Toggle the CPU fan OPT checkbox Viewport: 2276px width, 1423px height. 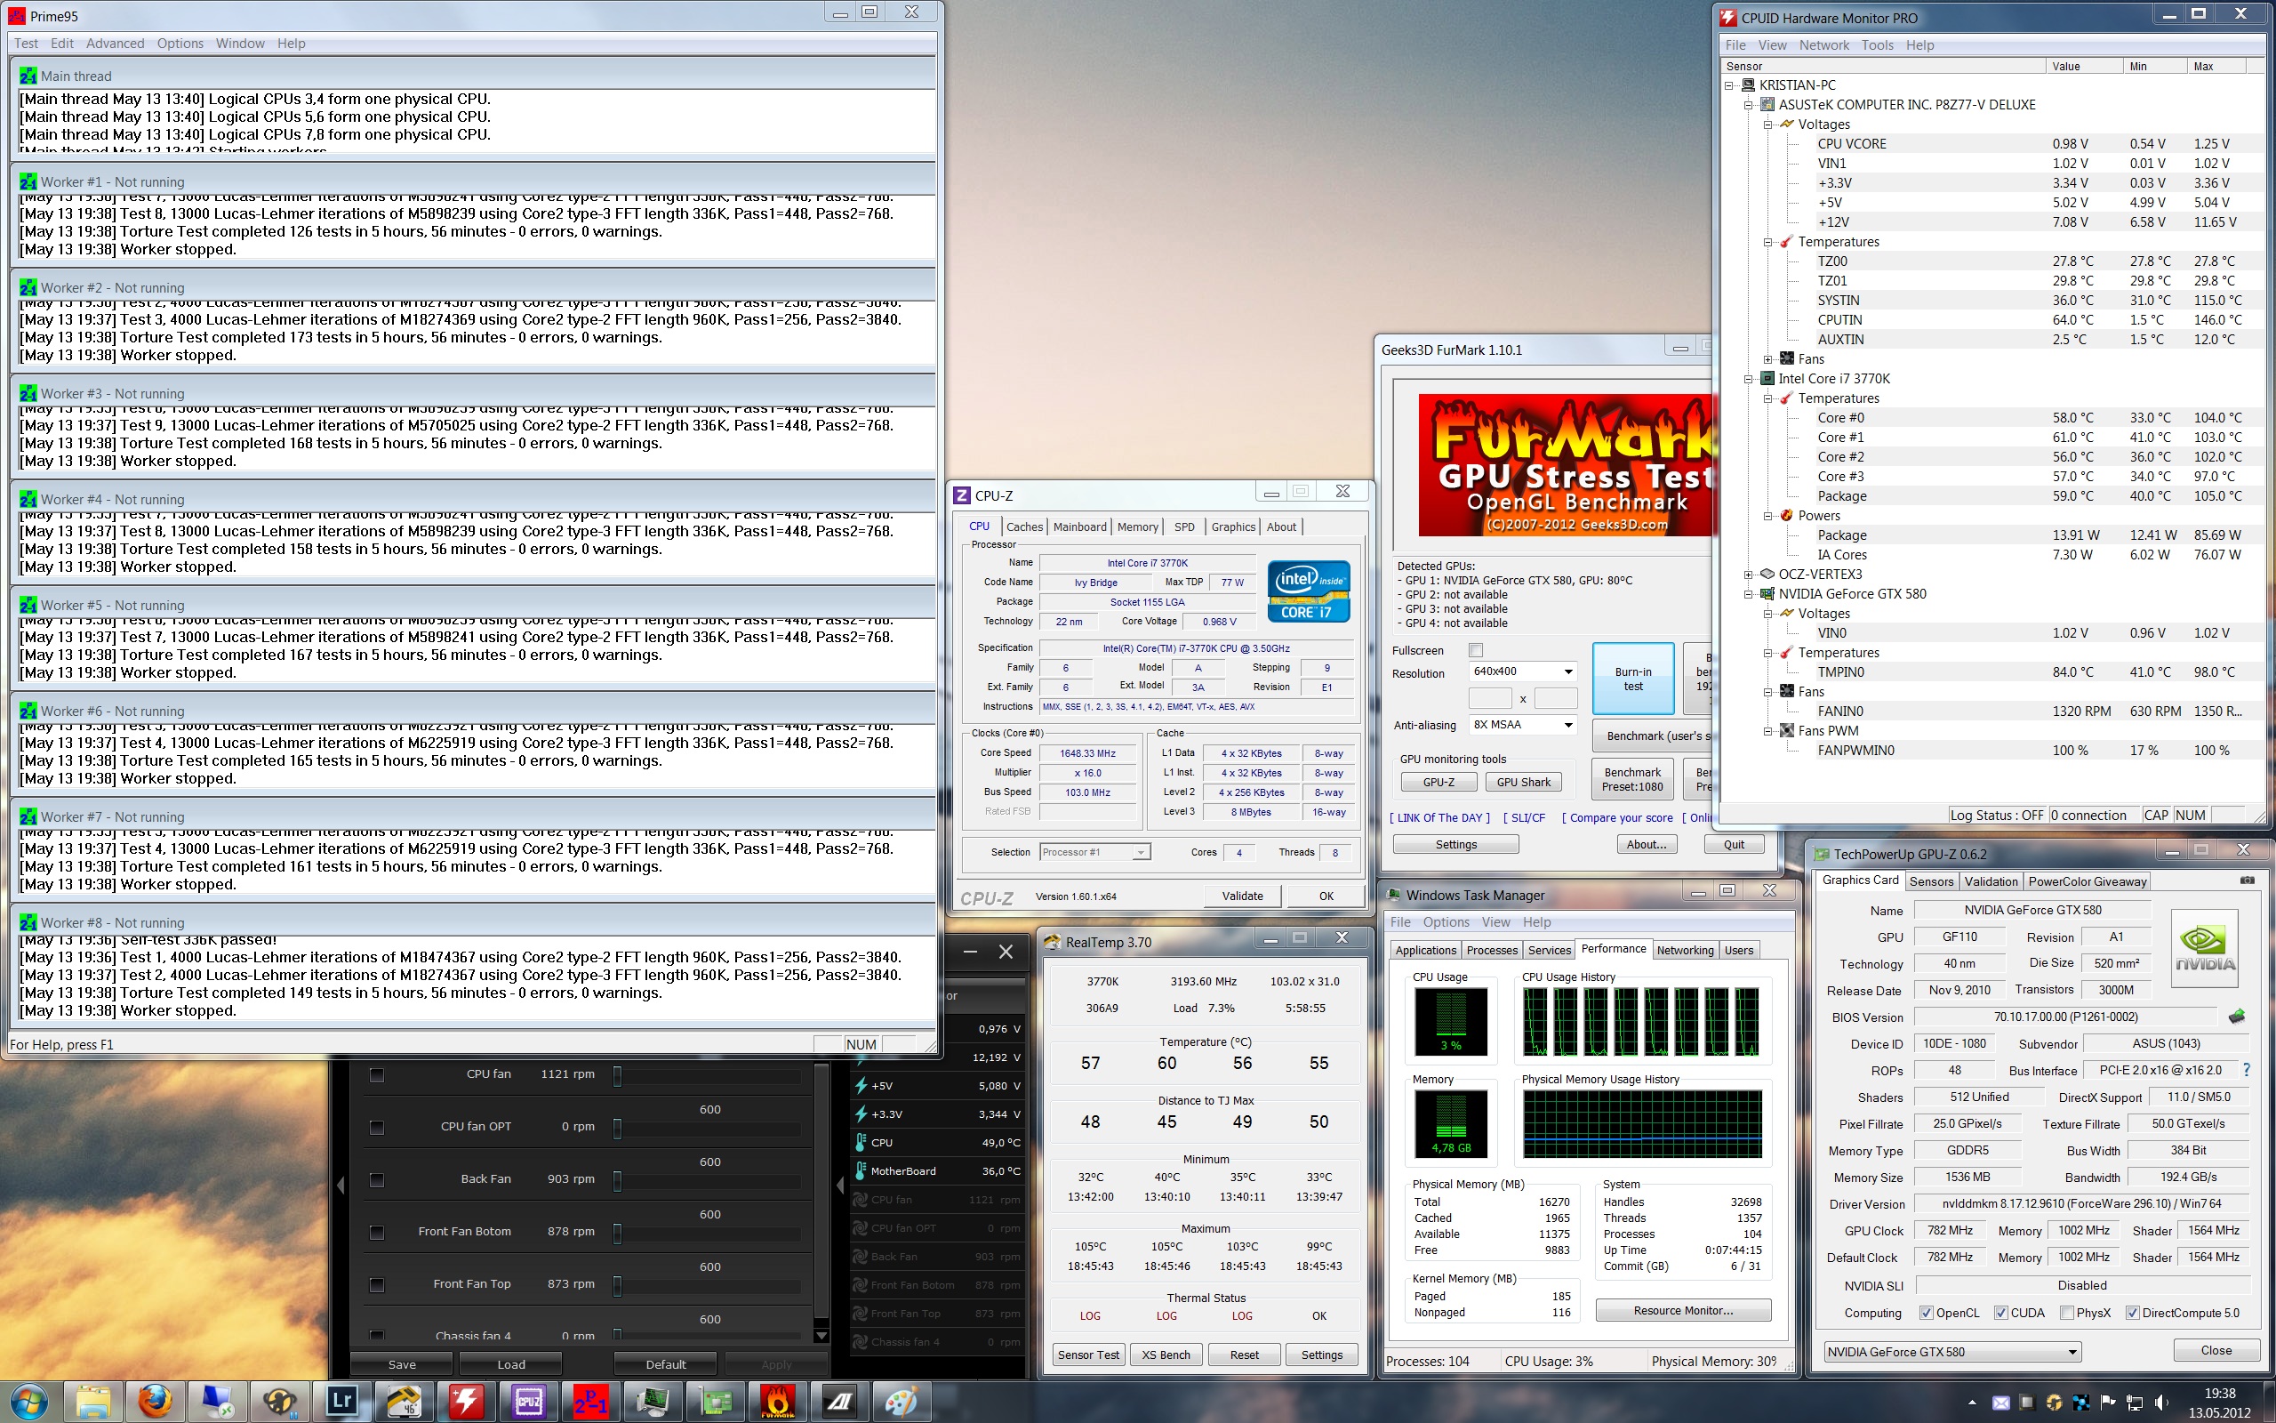tap(376, 1127)
